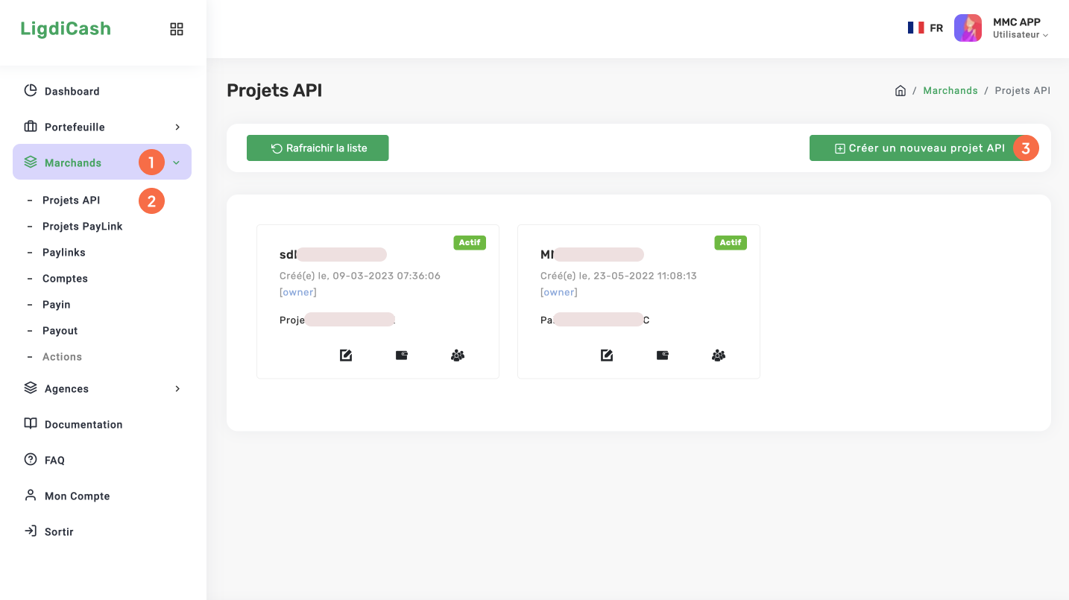Click the Dashboard clock icon in the sidebar
The image size is (1069, 600).
pos(30,90)
